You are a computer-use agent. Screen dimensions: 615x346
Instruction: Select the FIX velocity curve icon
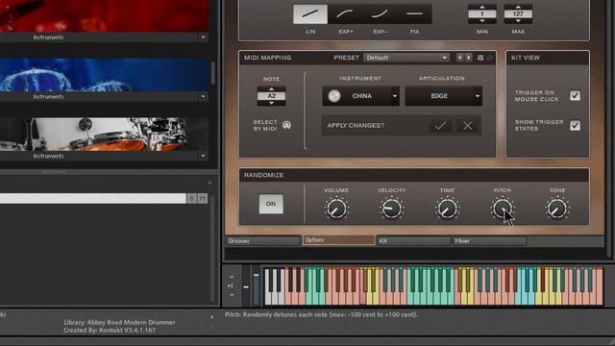414,13
